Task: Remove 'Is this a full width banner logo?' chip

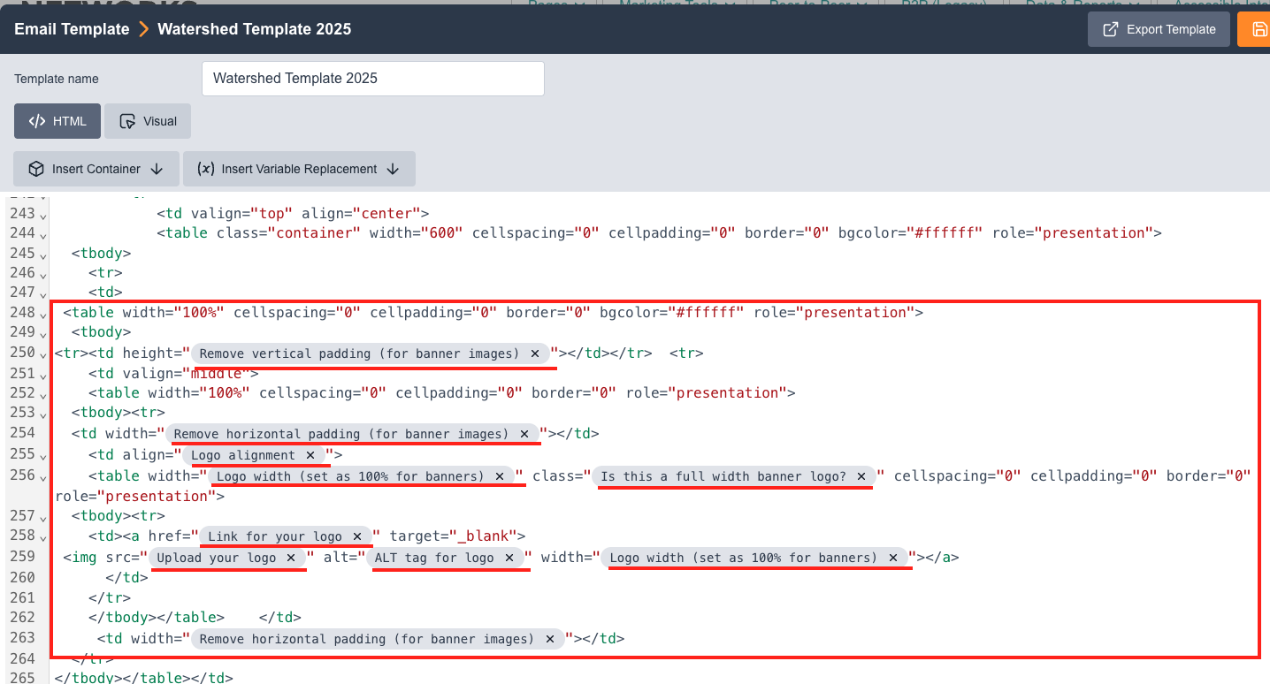Action: coord(861,476)
